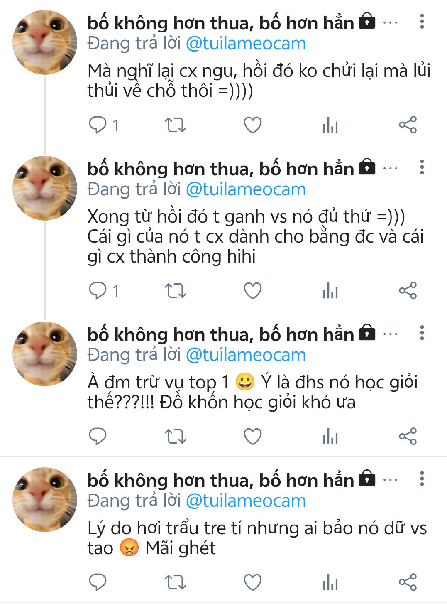Open the @tuilameocam mention in the last tweet
Image resolution: width=447 pixels, height=604 pixels.
246,501
